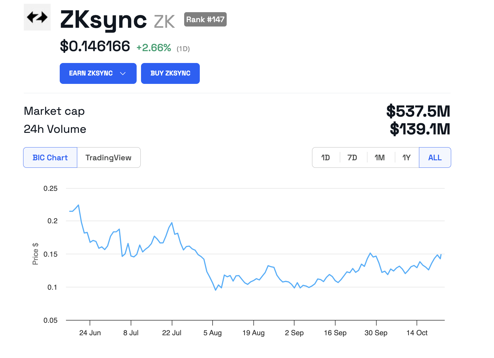This screenshot has height=358, width=494.
Task: Click the 30 Sep axis tick label
Action: (x=376, y=333)
